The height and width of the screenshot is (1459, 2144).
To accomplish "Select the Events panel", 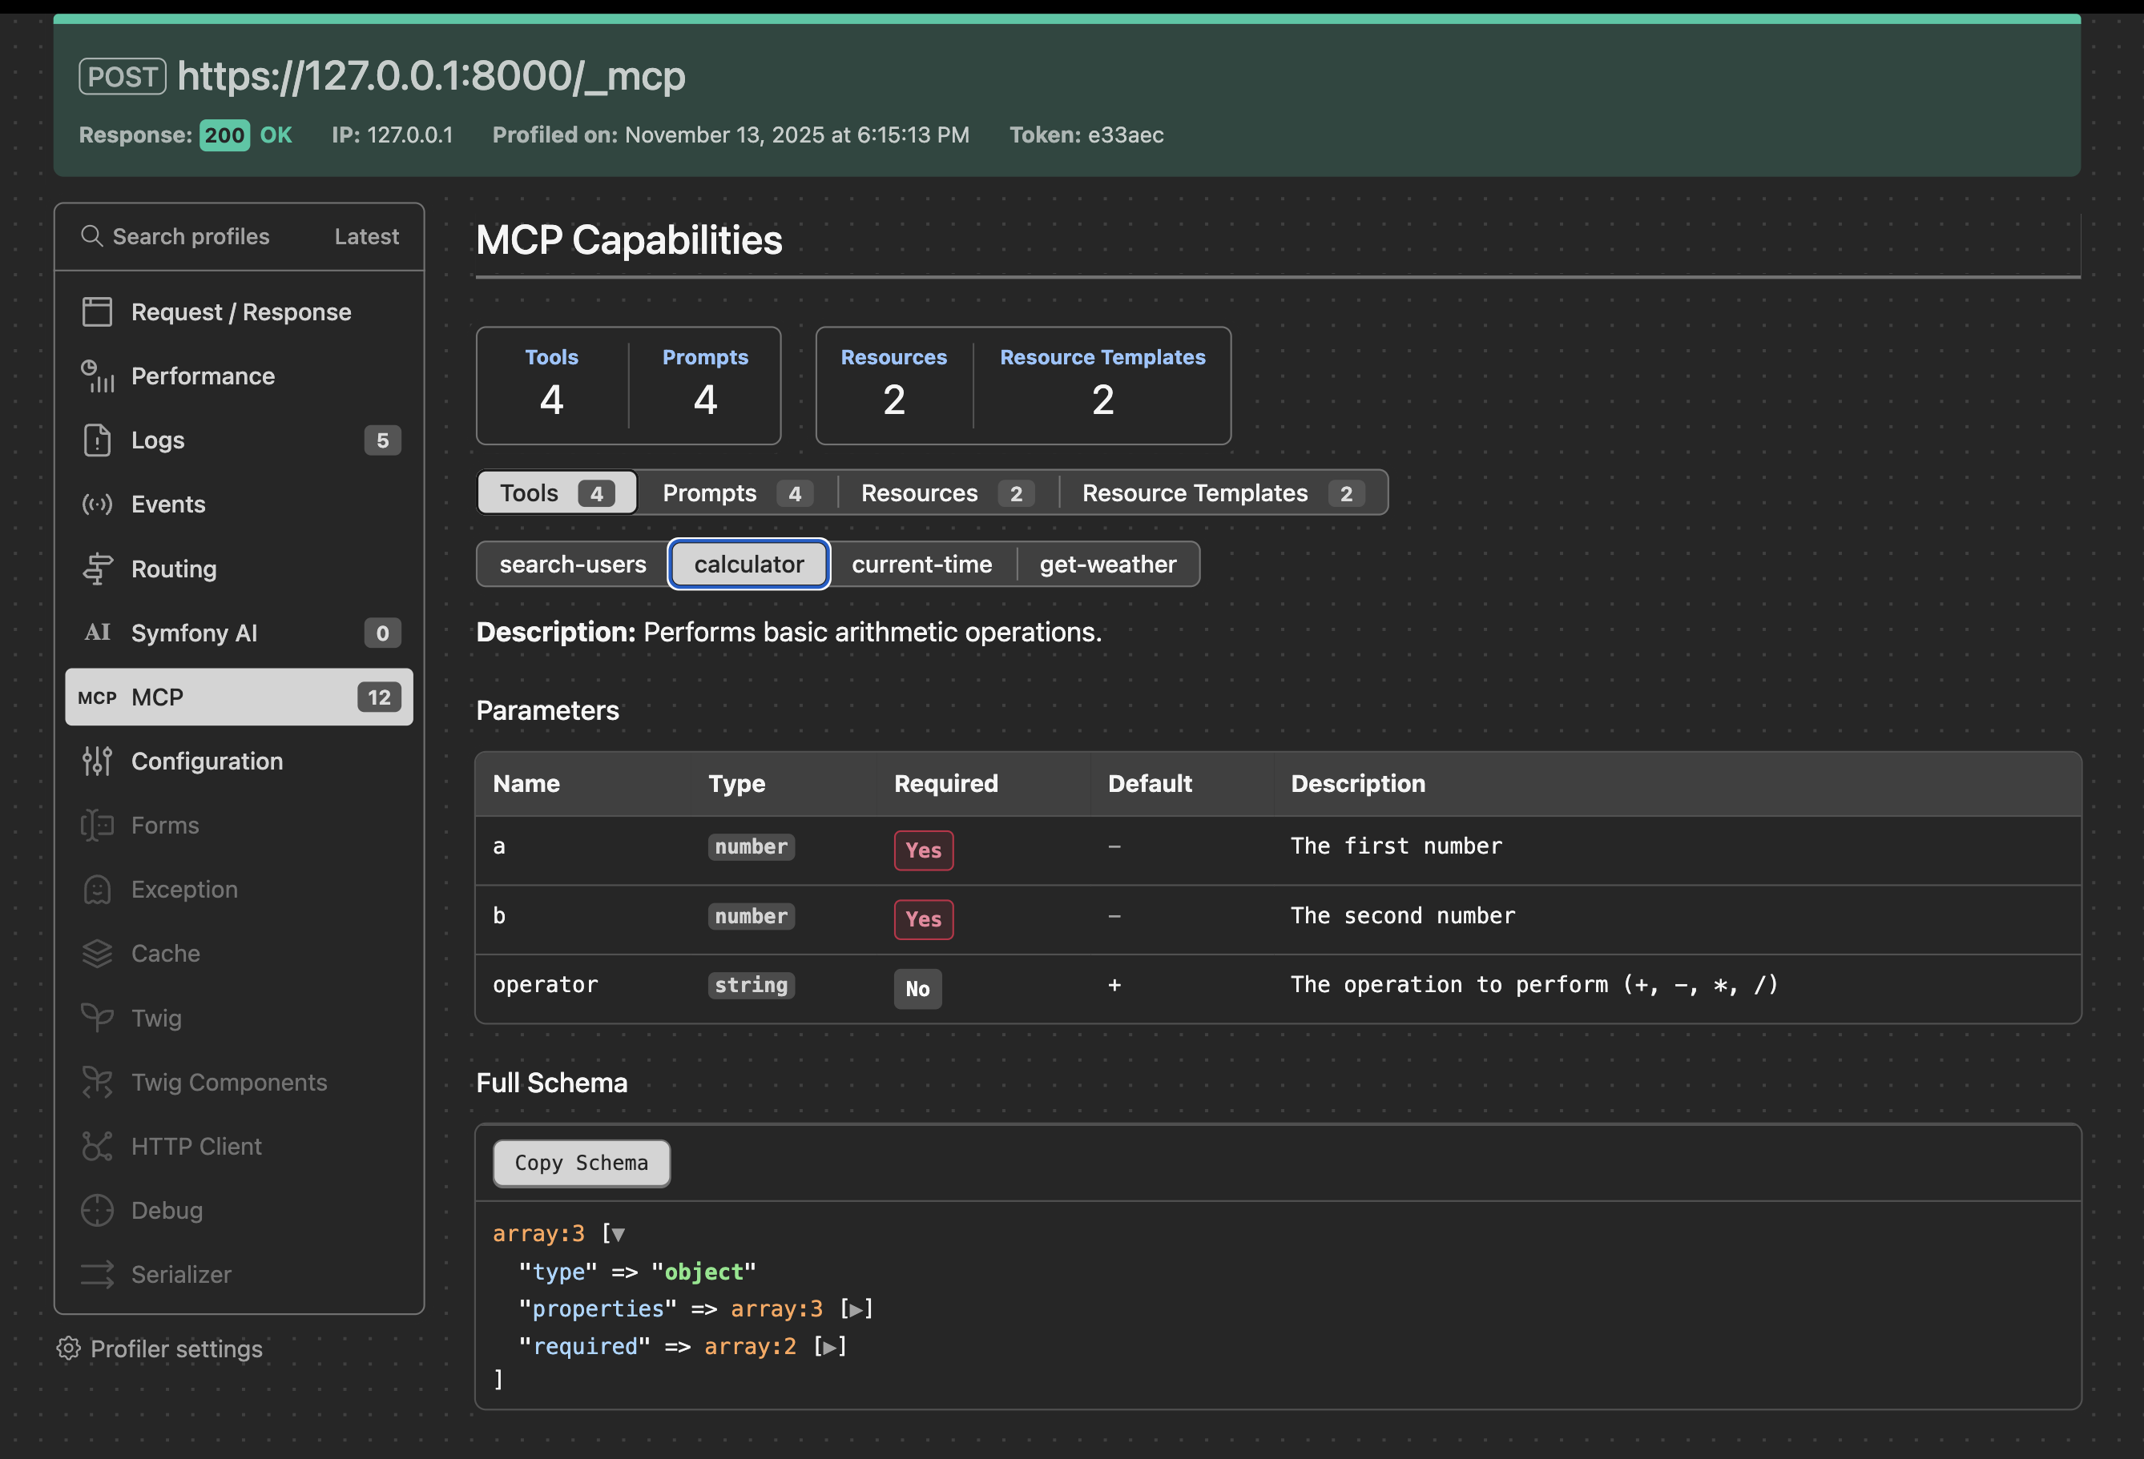I will tap(168, 504).
